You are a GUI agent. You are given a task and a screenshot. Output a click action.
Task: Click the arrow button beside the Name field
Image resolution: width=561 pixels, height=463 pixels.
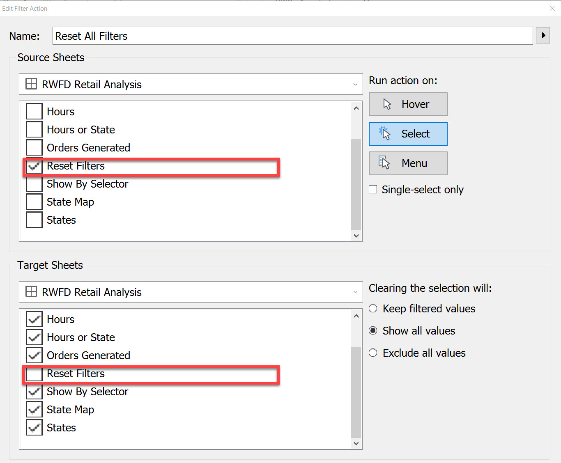tap(543, 35)
